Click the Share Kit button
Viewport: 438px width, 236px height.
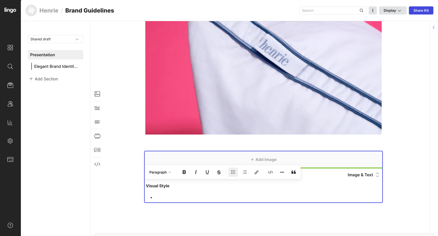tap(421, 10)
